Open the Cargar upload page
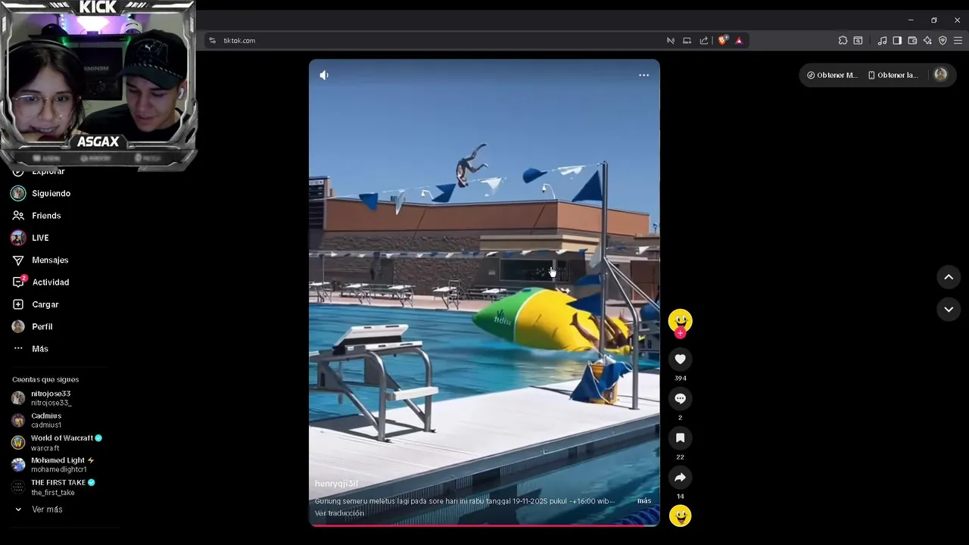The width and height of the screenshot is (969, 545). click(x=45, y=304)
